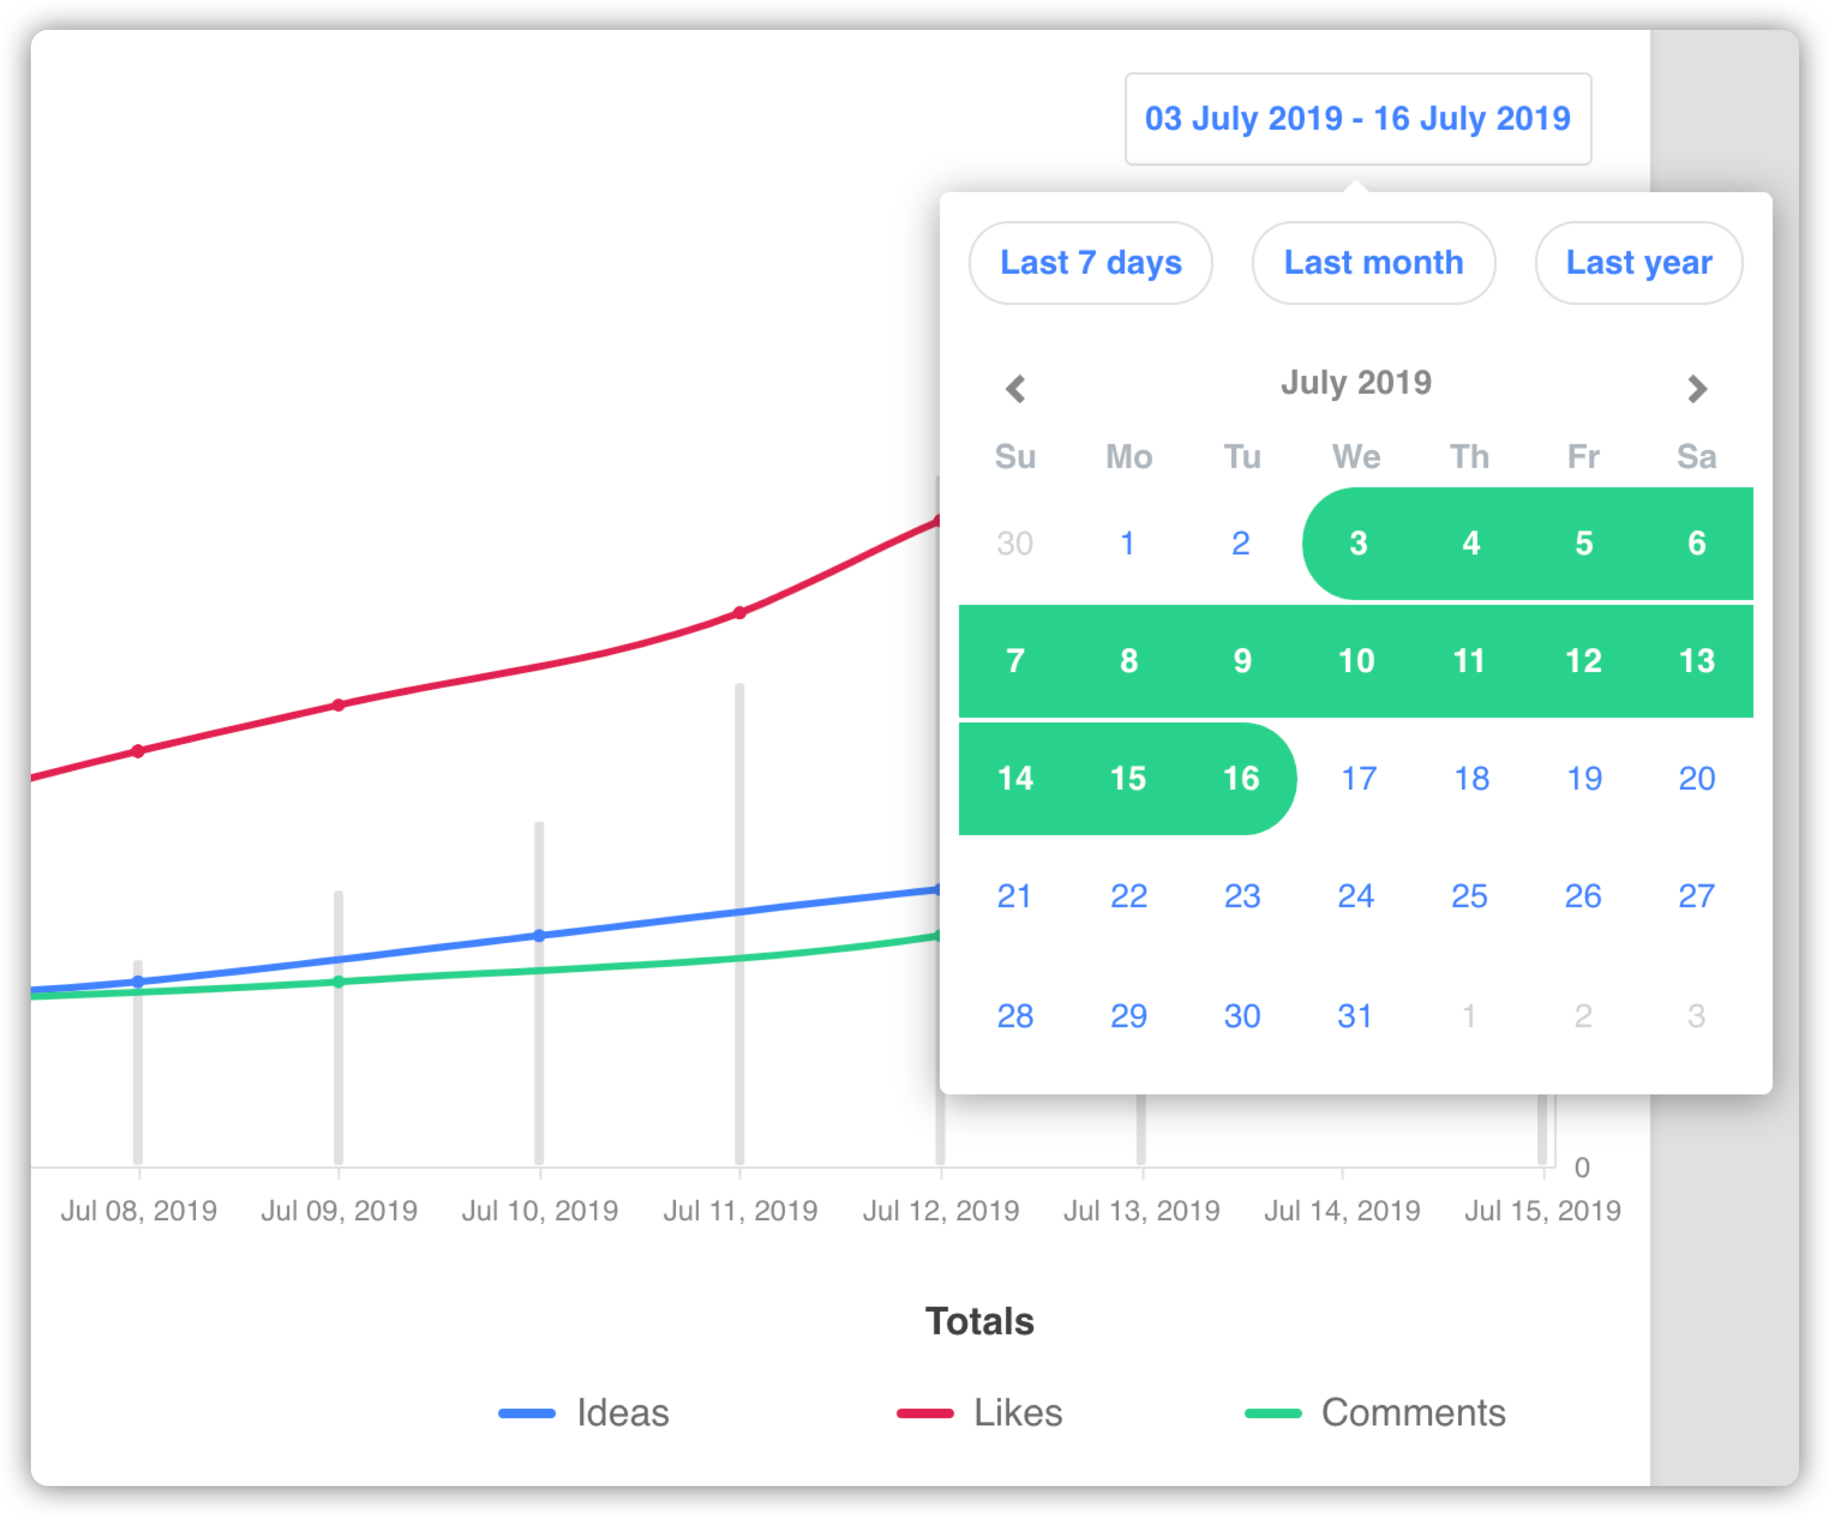
Task: Click the July 2019 month title
Action: coord(1356,382)
